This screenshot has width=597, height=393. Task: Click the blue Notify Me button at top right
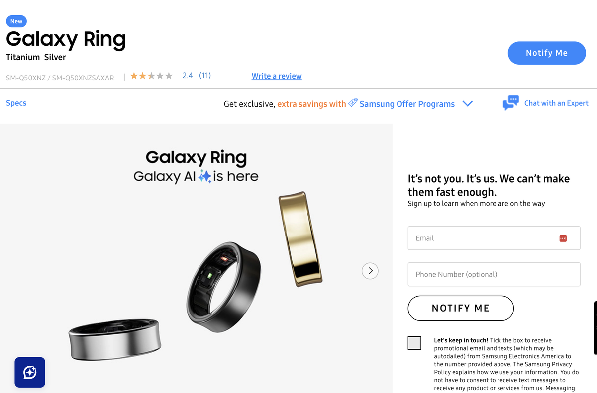(x=546, y=53)
